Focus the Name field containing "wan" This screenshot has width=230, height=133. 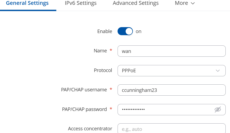coord(171,51)
